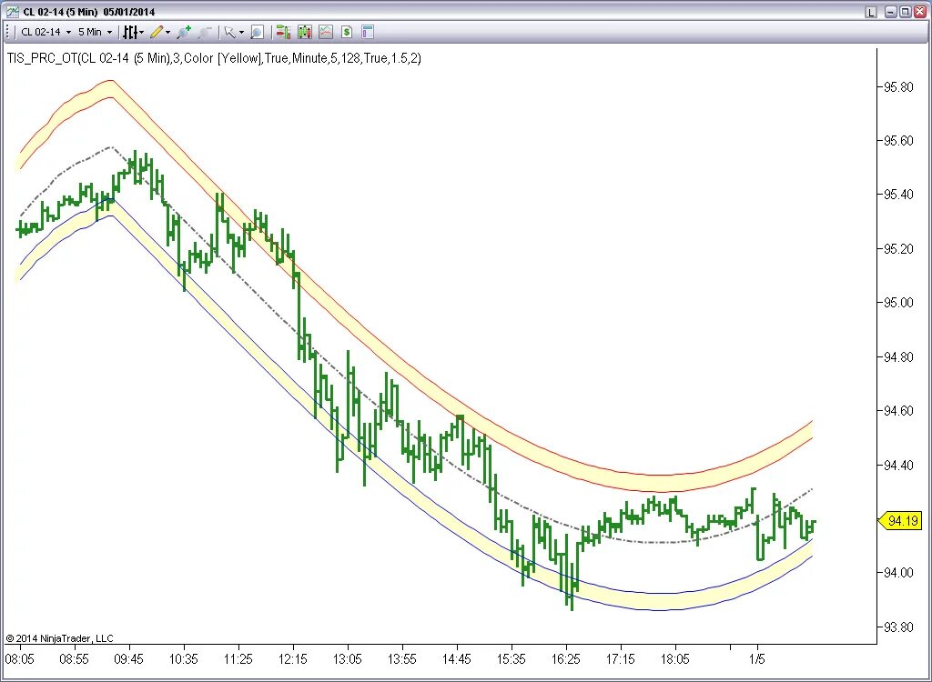Image resolution: width=932 pixels, height=682 pixels.
Task: Click the L link button in title bar
Action: point(871,11)
